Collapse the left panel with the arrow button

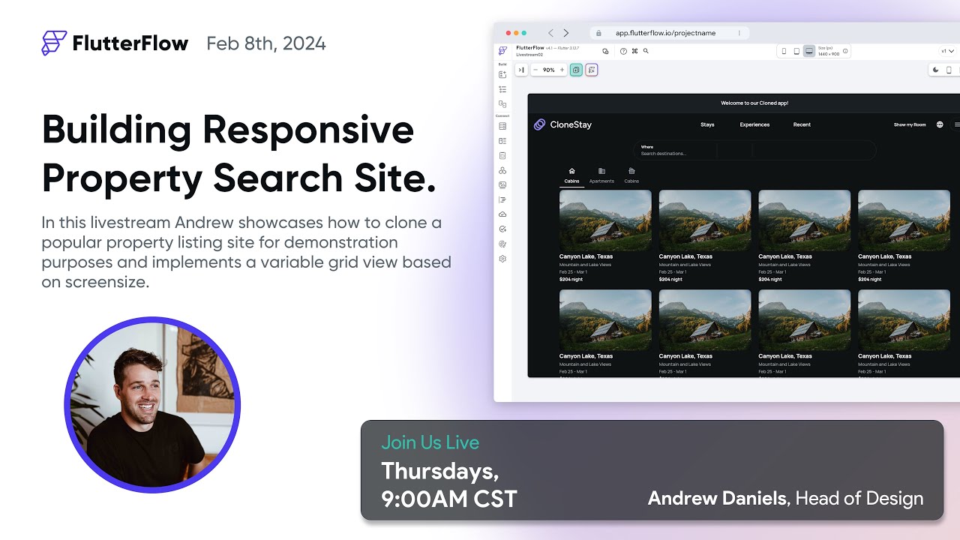coord(521,70)
